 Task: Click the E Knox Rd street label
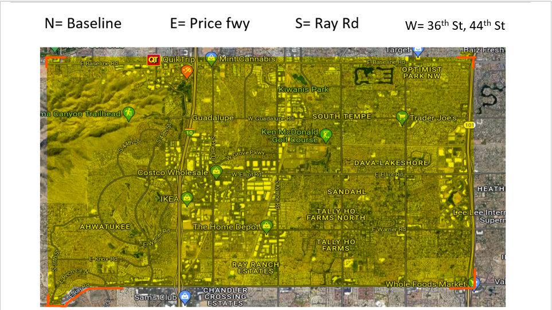[103, 259]
